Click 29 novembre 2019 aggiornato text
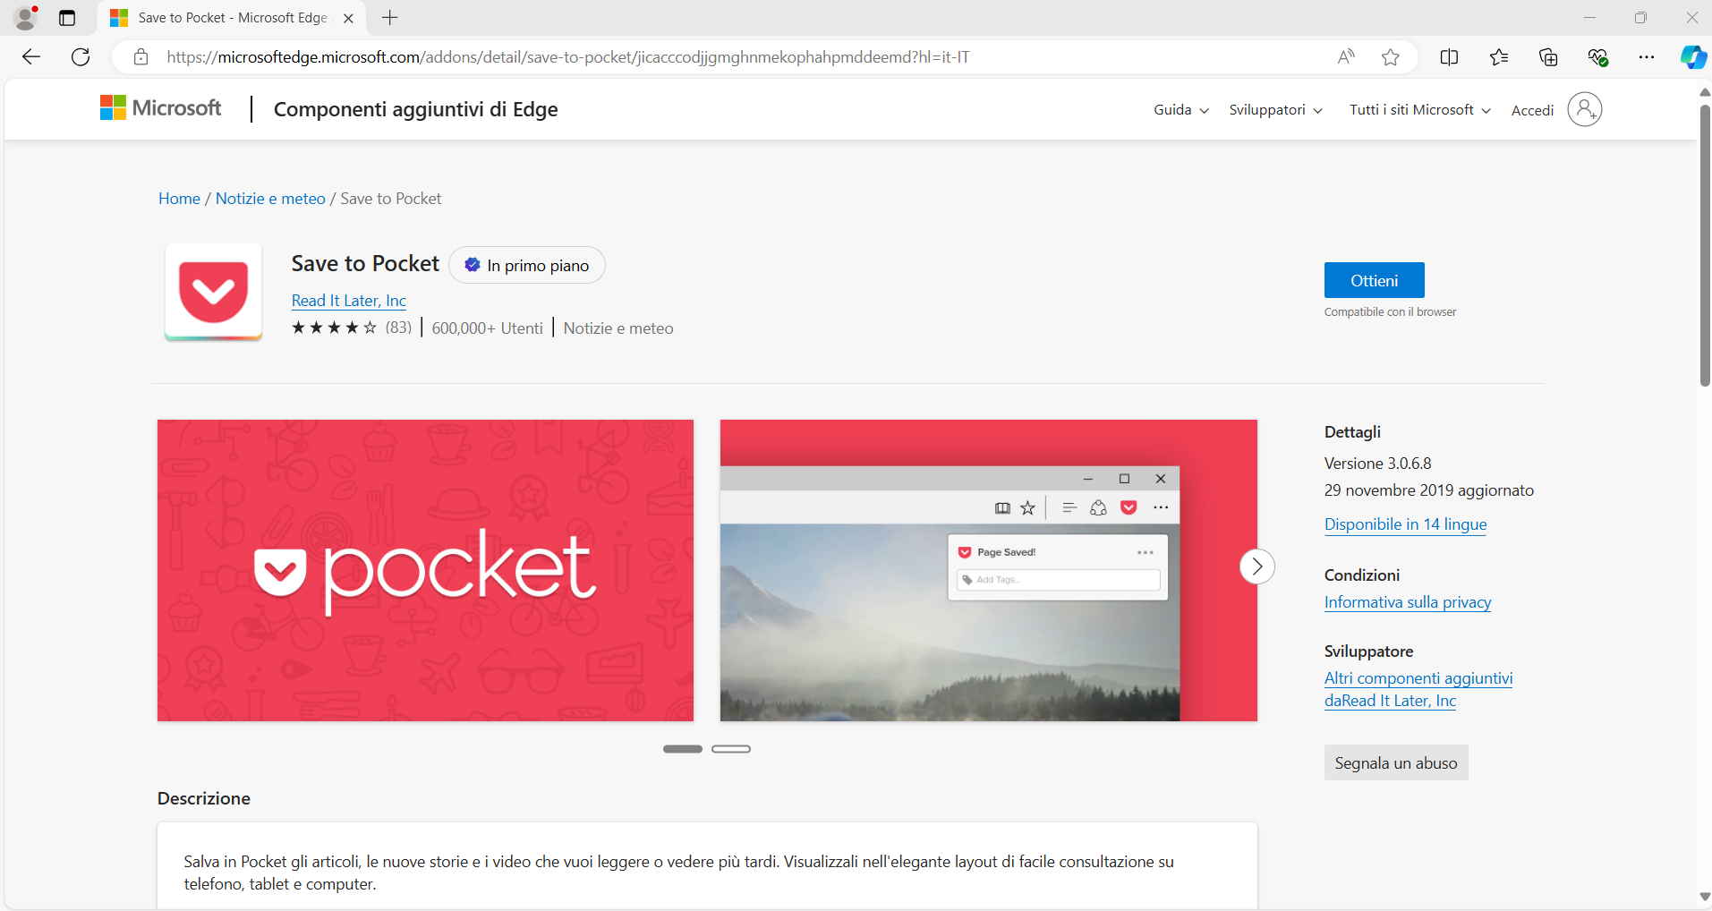Screen dimensions: 1712x911 tap(1429, 490)
